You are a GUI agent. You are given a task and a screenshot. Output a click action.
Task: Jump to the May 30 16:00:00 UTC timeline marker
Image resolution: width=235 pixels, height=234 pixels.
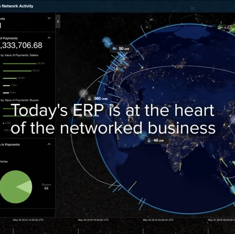coord(94,220)
